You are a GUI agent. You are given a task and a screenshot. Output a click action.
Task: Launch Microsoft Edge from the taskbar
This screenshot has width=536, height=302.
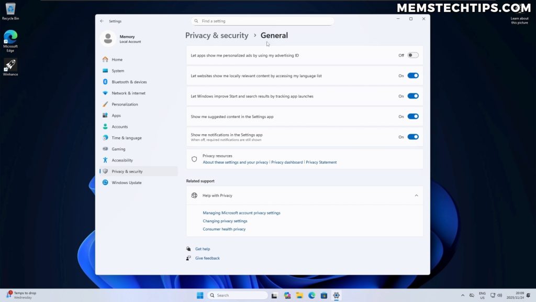point(312,295)
